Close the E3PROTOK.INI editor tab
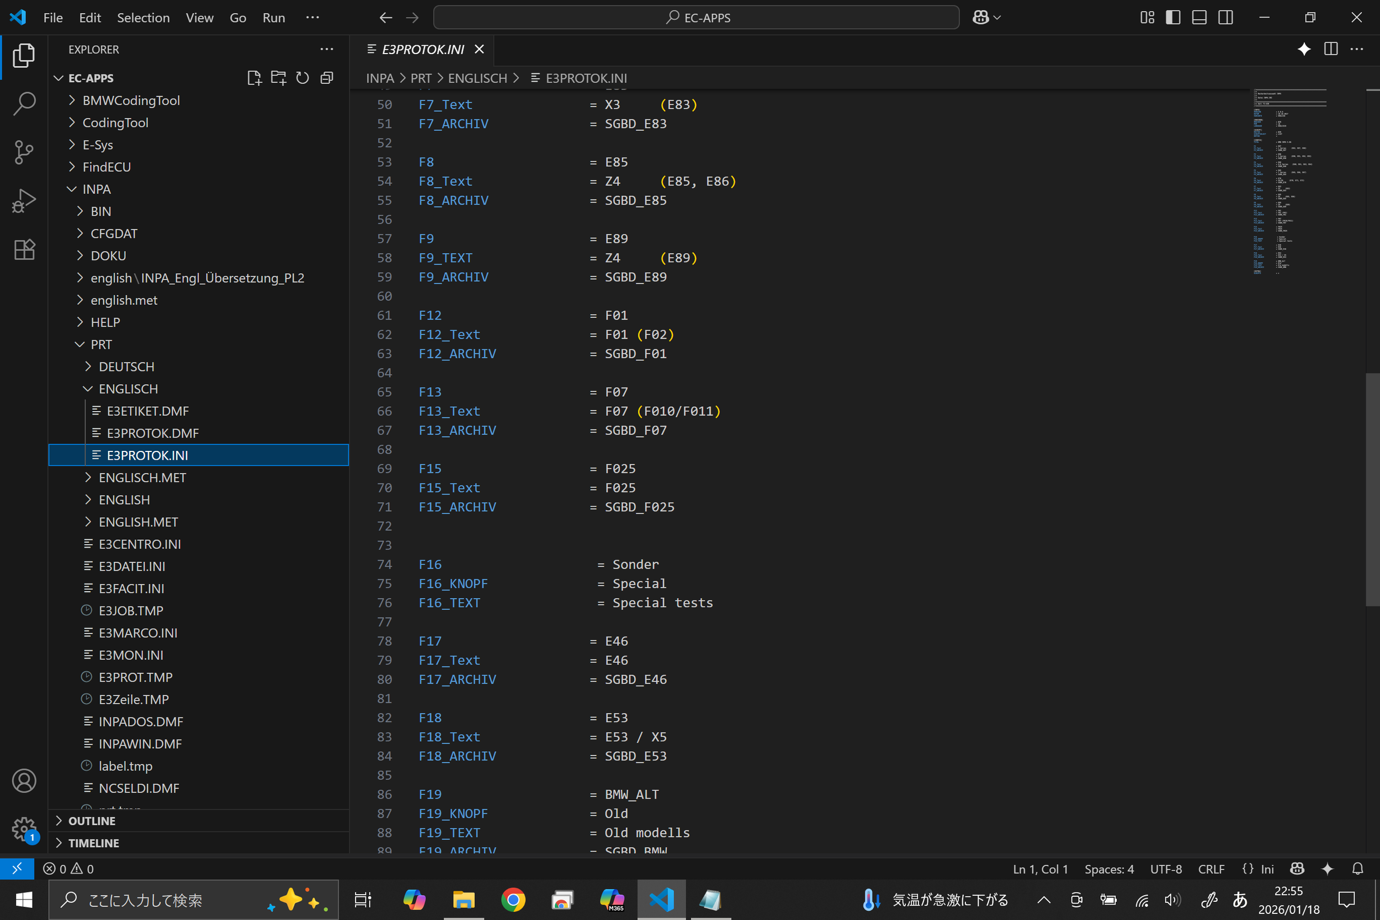 coord(479,49)
